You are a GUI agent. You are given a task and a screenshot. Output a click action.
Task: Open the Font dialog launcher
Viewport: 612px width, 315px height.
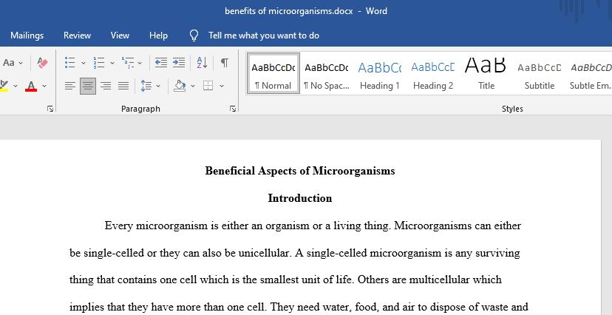50,109
